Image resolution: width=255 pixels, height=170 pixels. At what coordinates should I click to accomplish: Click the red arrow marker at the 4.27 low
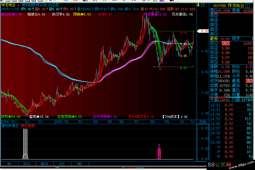coord(160,69)
